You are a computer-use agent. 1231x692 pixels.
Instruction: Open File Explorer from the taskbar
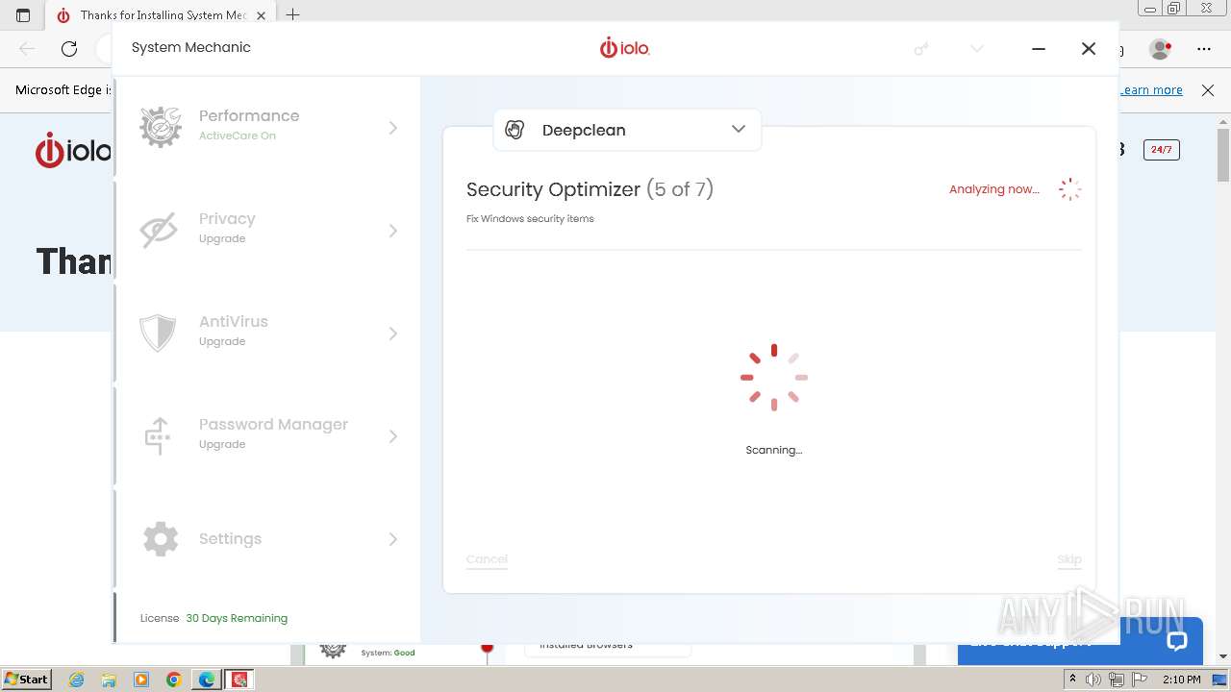pos(109,680)
